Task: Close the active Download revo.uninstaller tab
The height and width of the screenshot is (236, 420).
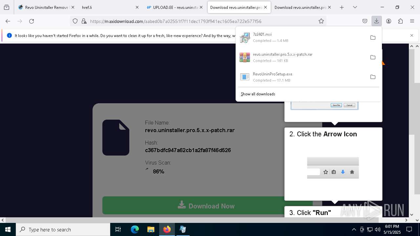Action: (x=265, y=7)
